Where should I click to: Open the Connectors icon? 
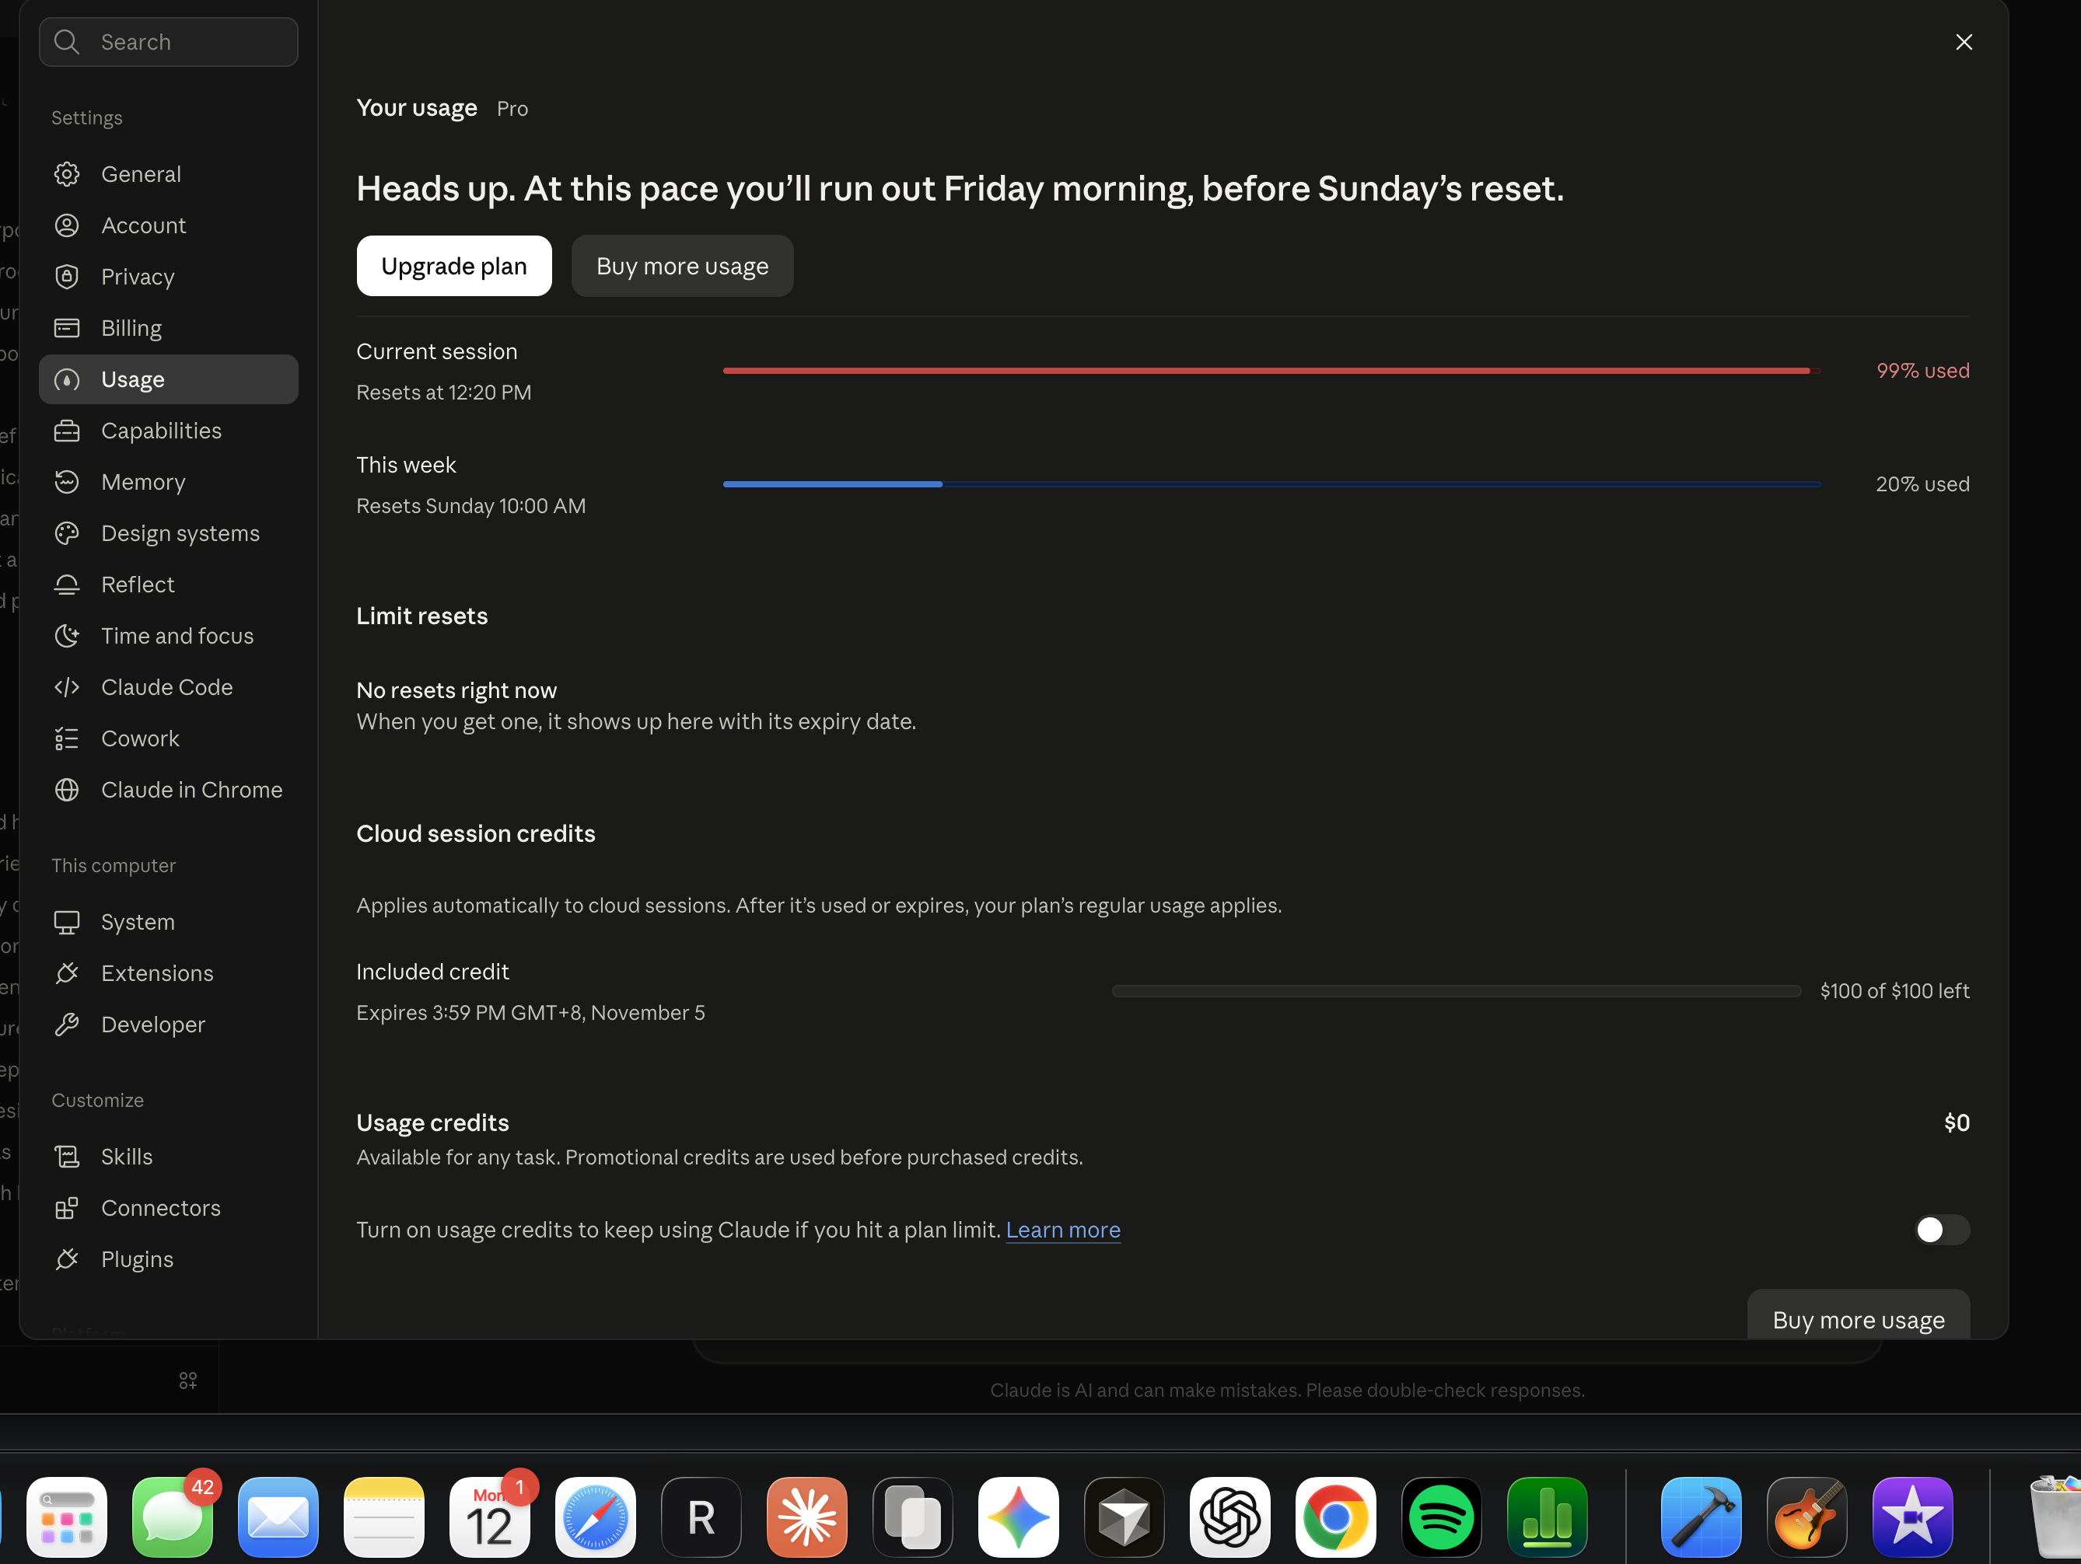point(67,1207)
